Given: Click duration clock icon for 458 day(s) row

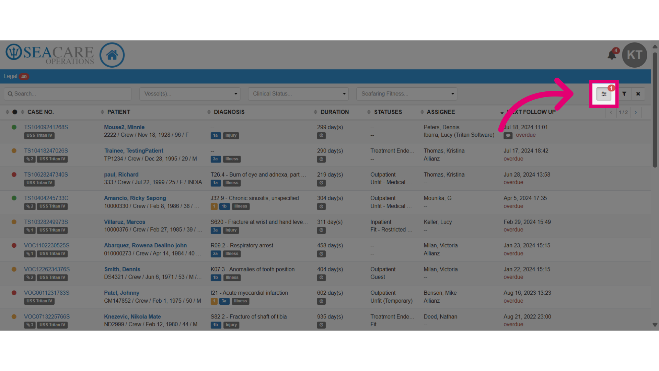Looking at the screenshot, I should [321, 254].
